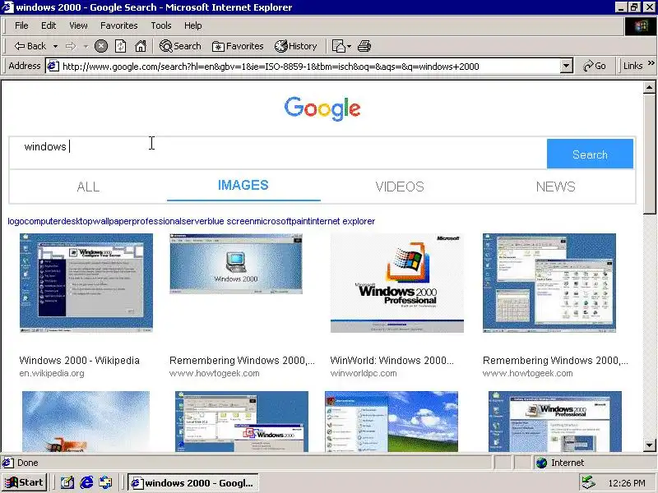Open the Tools menu
658x493 pixels.
(x=161, y=25)
